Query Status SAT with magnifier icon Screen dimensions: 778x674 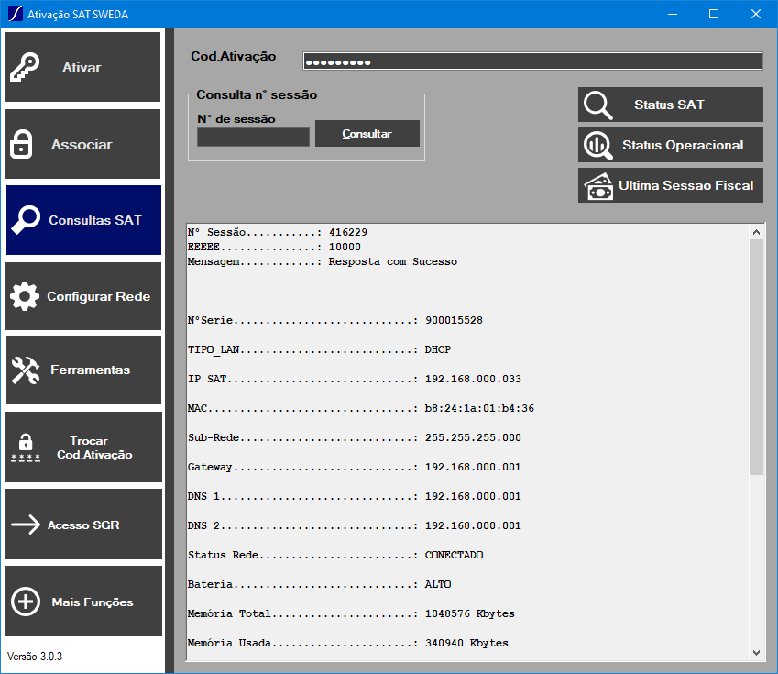[x=671, y=105]
